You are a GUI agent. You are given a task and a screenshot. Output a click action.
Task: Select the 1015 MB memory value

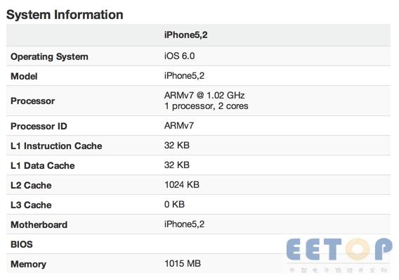pos(183,263)
